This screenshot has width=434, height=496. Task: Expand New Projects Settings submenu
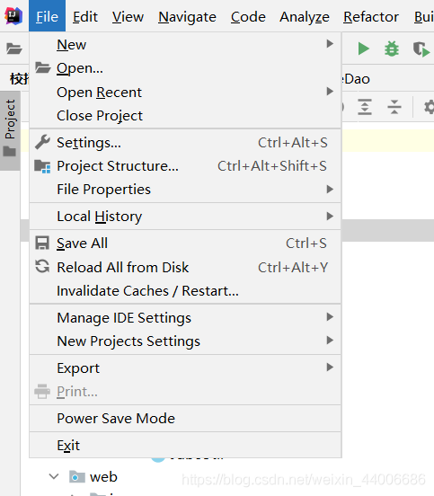point(185,341)
